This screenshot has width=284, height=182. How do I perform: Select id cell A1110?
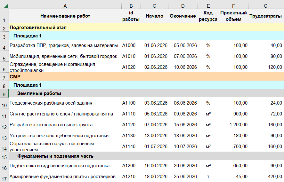point(131,114)
